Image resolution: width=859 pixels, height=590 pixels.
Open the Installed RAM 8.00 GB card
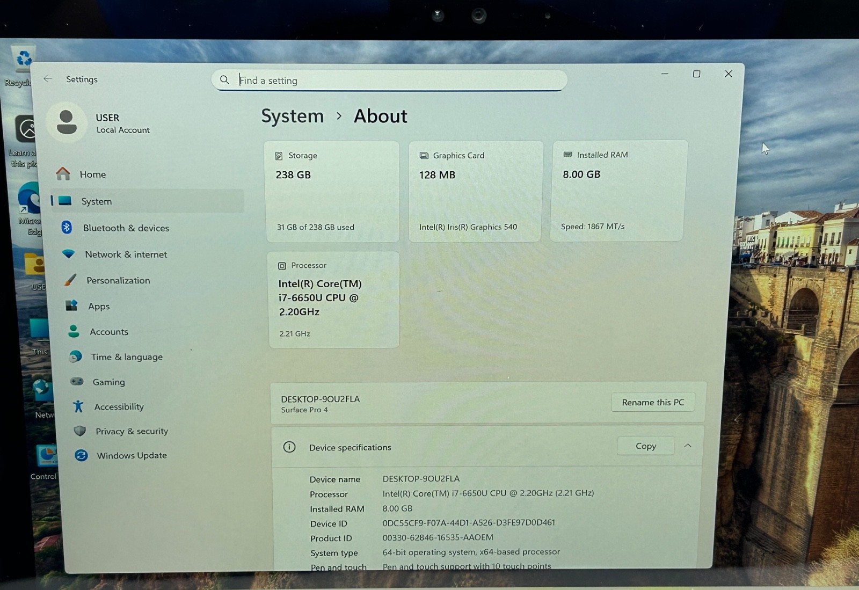coord(618,191)
